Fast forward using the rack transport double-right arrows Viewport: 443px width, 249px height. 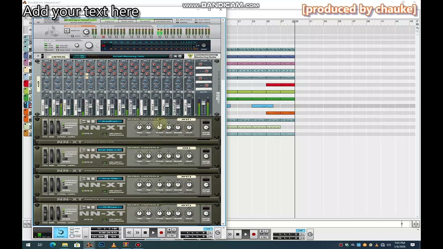pyautogui.click(x=137, y=233)
